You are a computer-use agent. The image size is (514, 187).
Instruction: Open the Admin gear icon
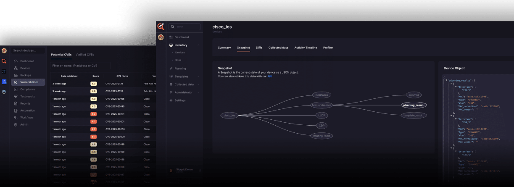pyautogui.click(x=16, y=124)
